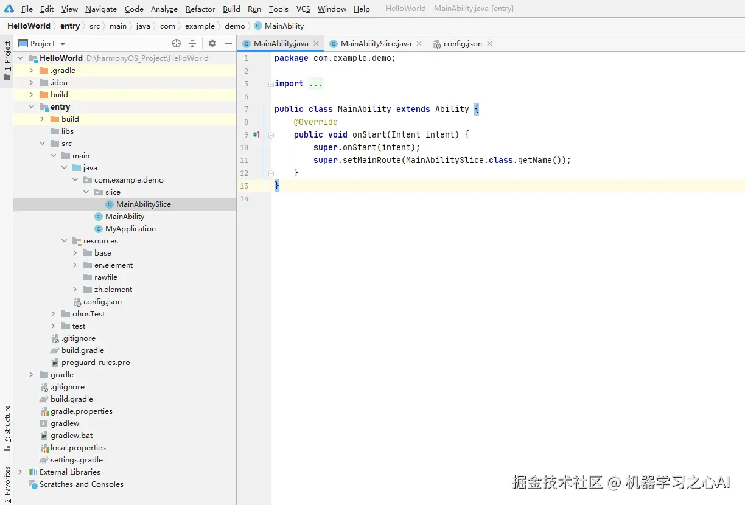
Task: Select MainAbility class in project tree
Action: [x=125, y=217]
